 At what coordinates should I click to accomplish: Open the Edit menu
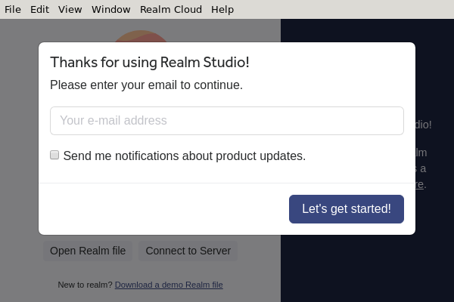(39, 10)
